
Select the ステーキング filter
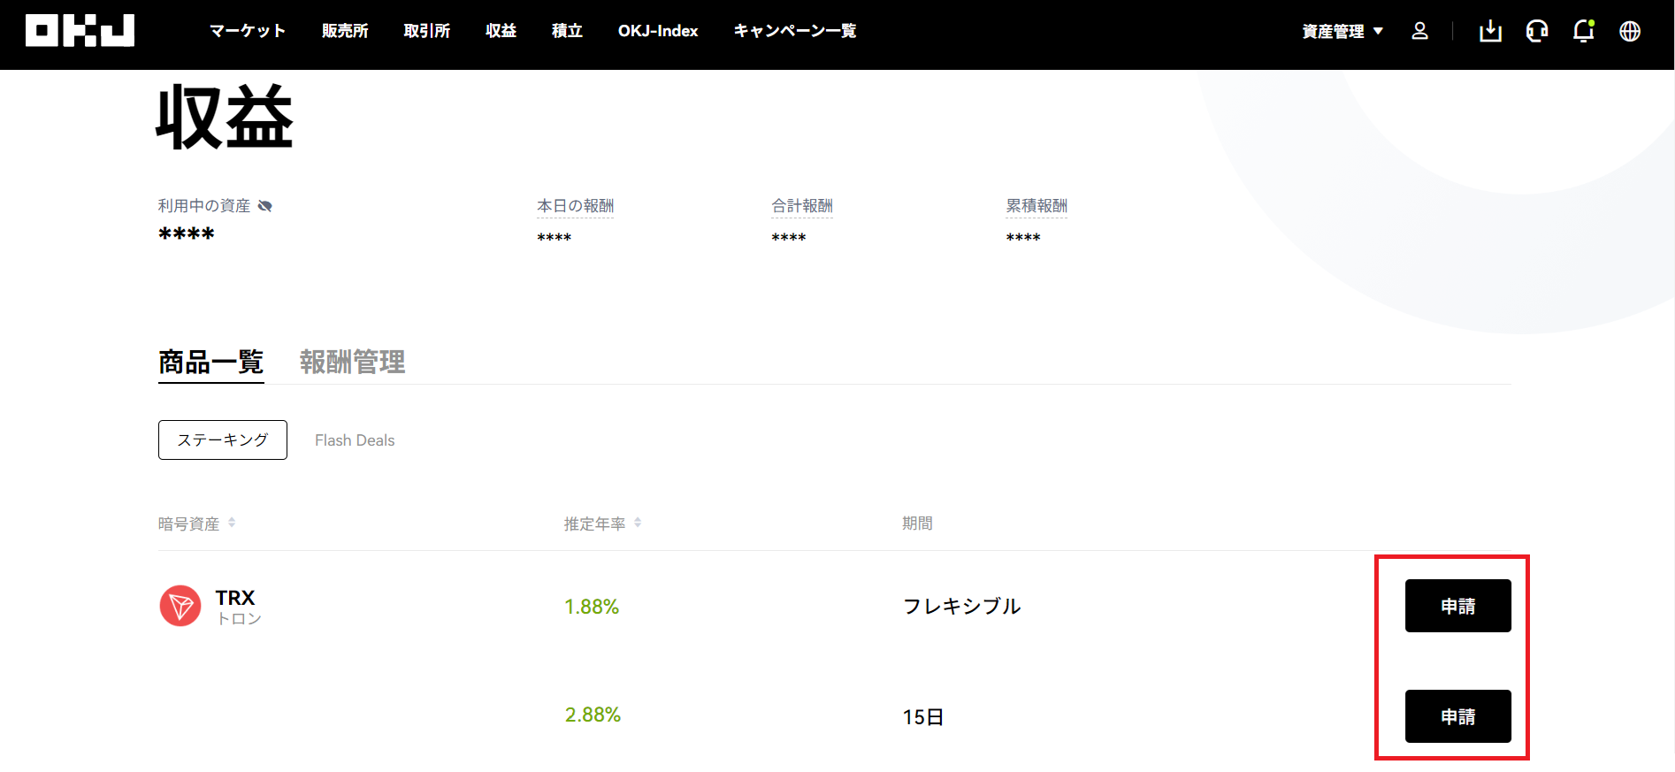223,440
